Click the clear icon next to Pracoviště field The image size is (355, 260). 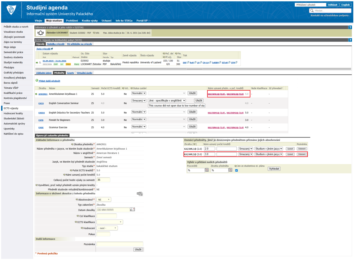[207, 170]
